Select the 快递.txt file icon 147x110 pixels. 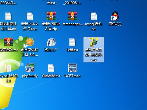[x=72, y=42]
